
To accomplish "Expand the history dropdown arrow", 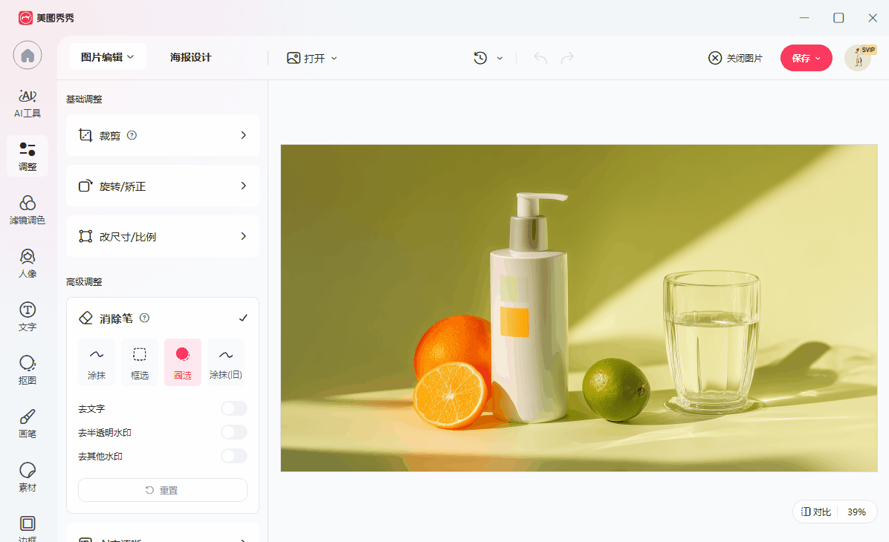I will (x=500, y=58).
